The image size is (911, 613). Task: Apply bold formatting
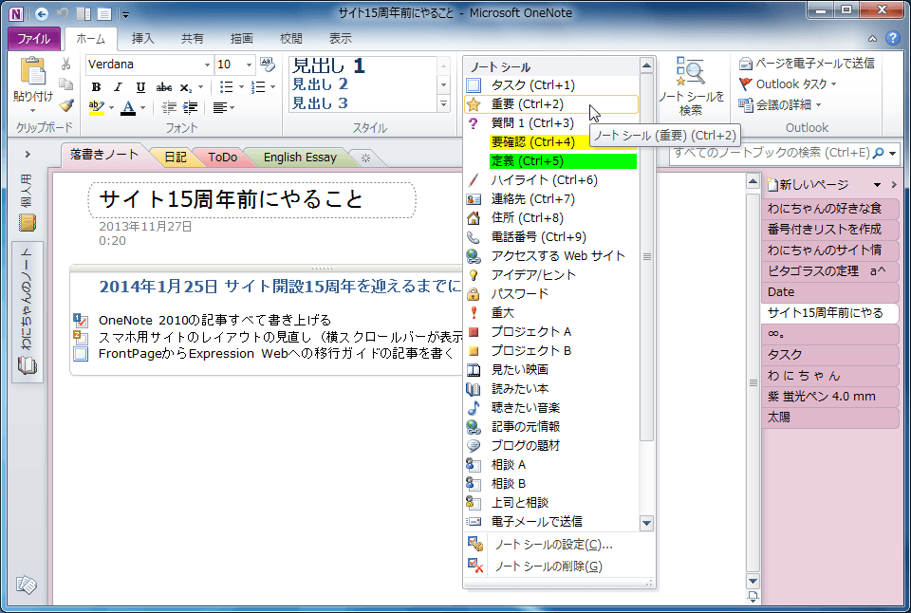tap(96, 87)
